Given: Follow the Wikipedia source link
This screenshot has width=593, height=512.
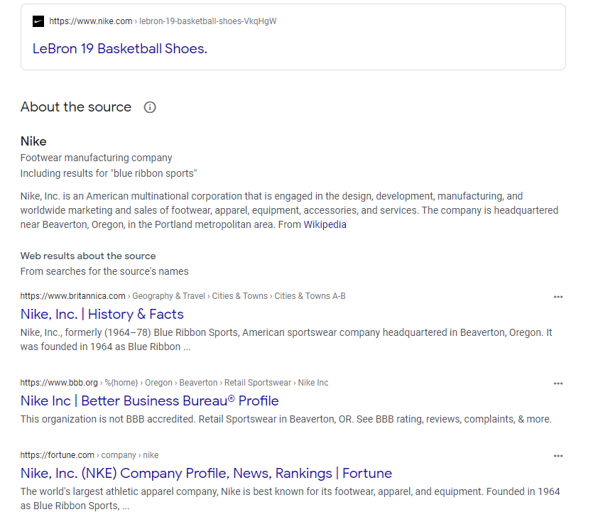Looking at the screenshot, I should click(325, 224).
